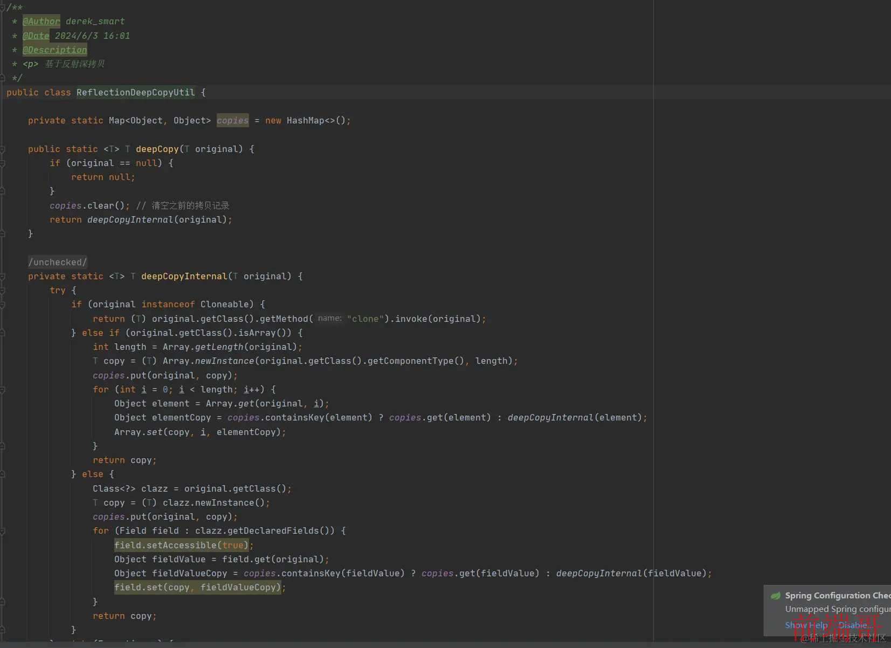This screenshot has width=891, height=648.
Task: Collapse the deepCopy method fold marker
Action: point(3,149)
